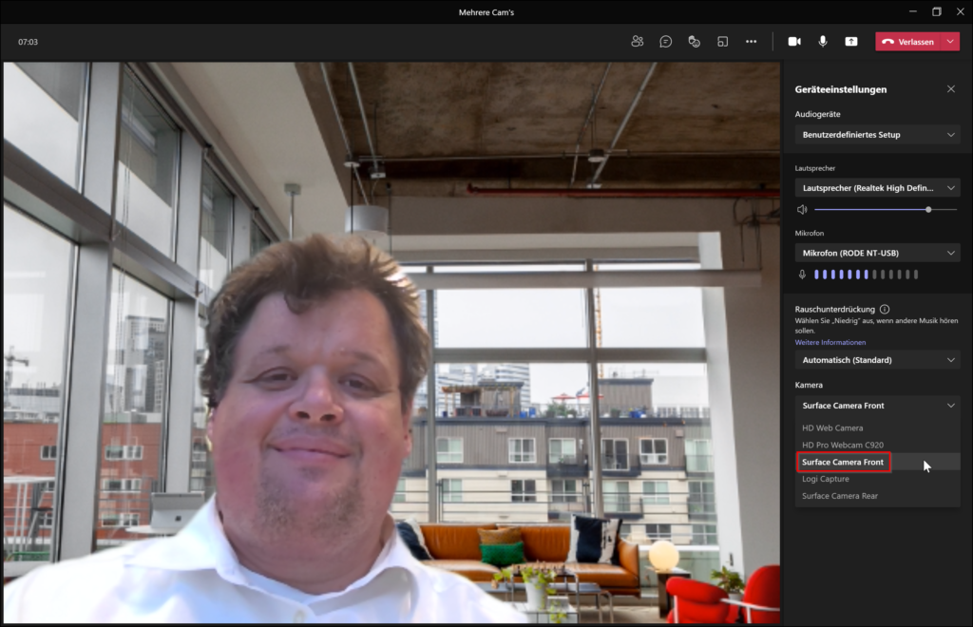Click the Verlassen button to leave
This screenshot has width=973, height=627.
909,42
